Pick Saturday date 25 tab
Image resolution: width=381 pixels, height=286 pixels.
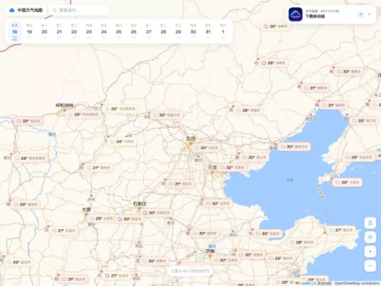(119, 31)
